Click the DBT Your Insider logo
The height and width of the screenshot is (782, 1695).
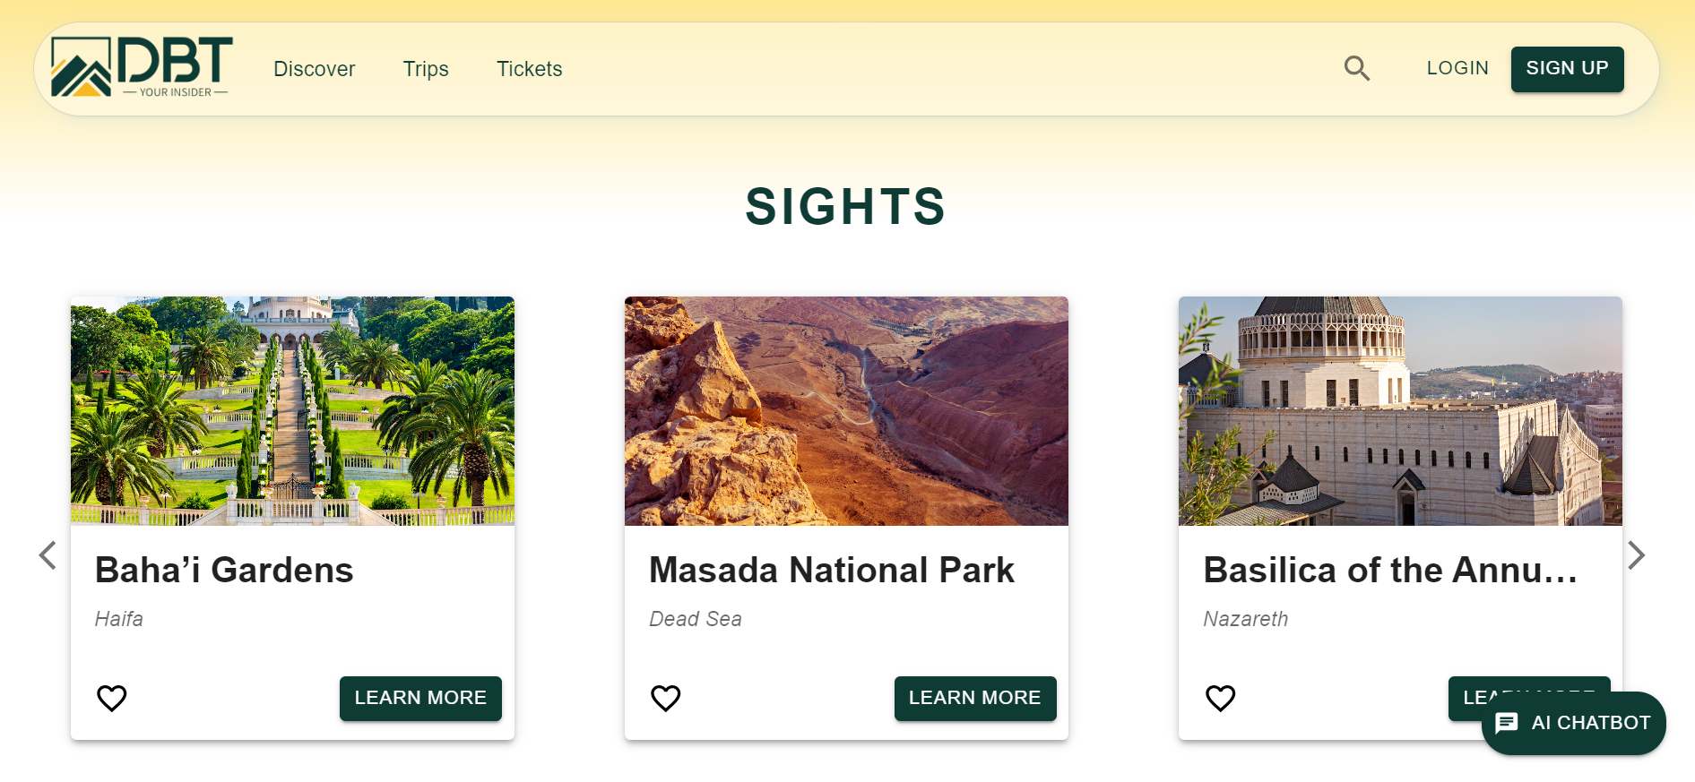point(142,67)
